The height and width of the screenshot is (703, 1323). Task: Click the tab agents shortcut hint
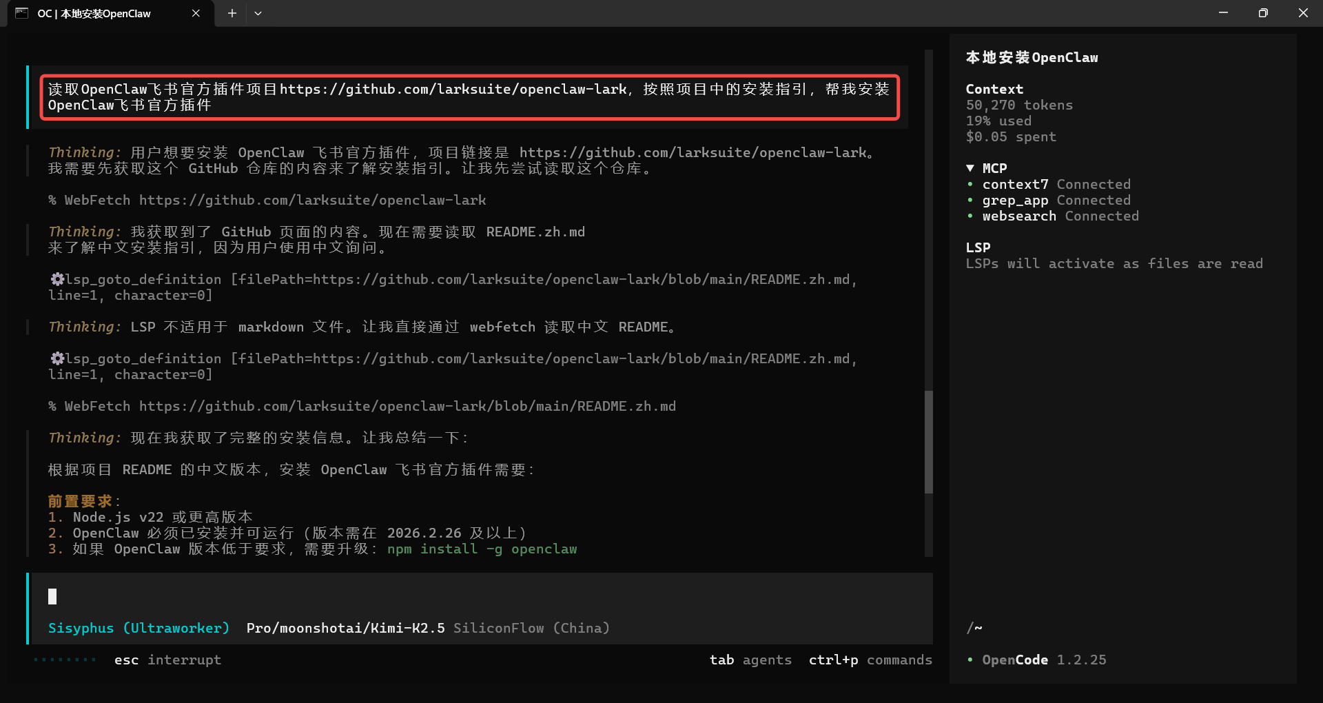(x=750, y=660)
